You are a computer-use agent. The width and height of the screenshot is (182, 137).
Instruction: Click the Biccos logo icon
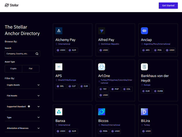click(102, 112)
